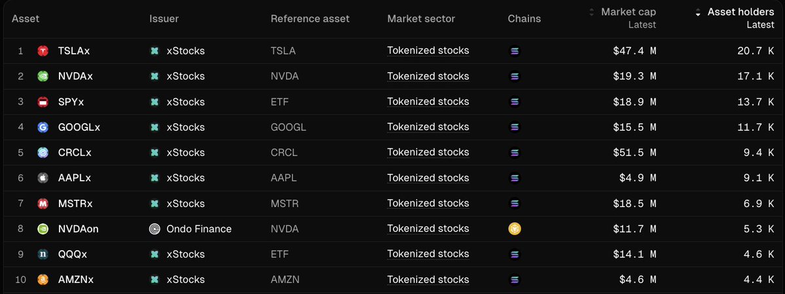
Task: Open Tokenized stocks link in CRCLx row
Action: pos(428,153)
